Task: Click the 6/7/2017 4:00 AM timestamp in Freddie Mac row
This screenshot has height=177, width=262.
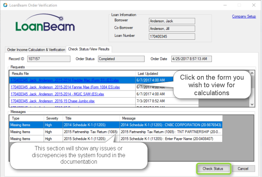Action: point(151,80)
